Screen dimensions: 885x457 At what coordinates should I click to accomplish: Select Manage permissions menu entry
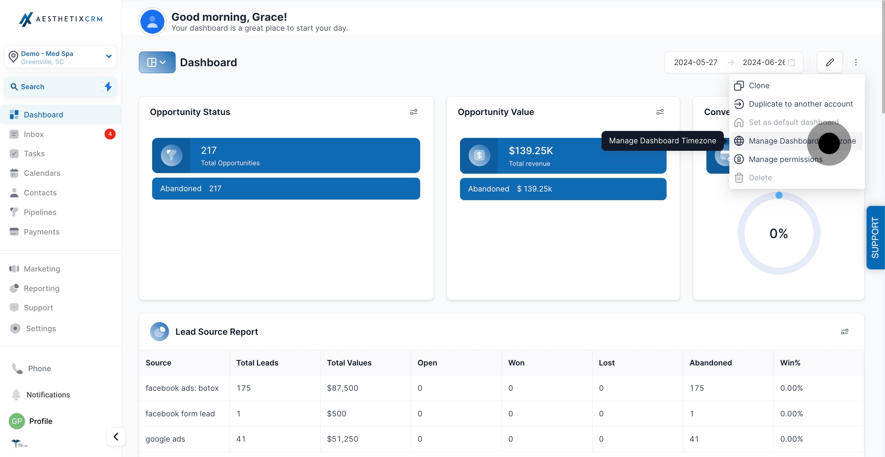point(785,159)
